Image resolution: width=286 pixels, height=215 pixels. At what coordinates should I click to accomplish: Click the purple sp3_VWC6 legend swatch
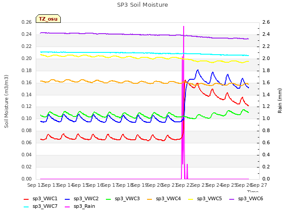point(232,199)
